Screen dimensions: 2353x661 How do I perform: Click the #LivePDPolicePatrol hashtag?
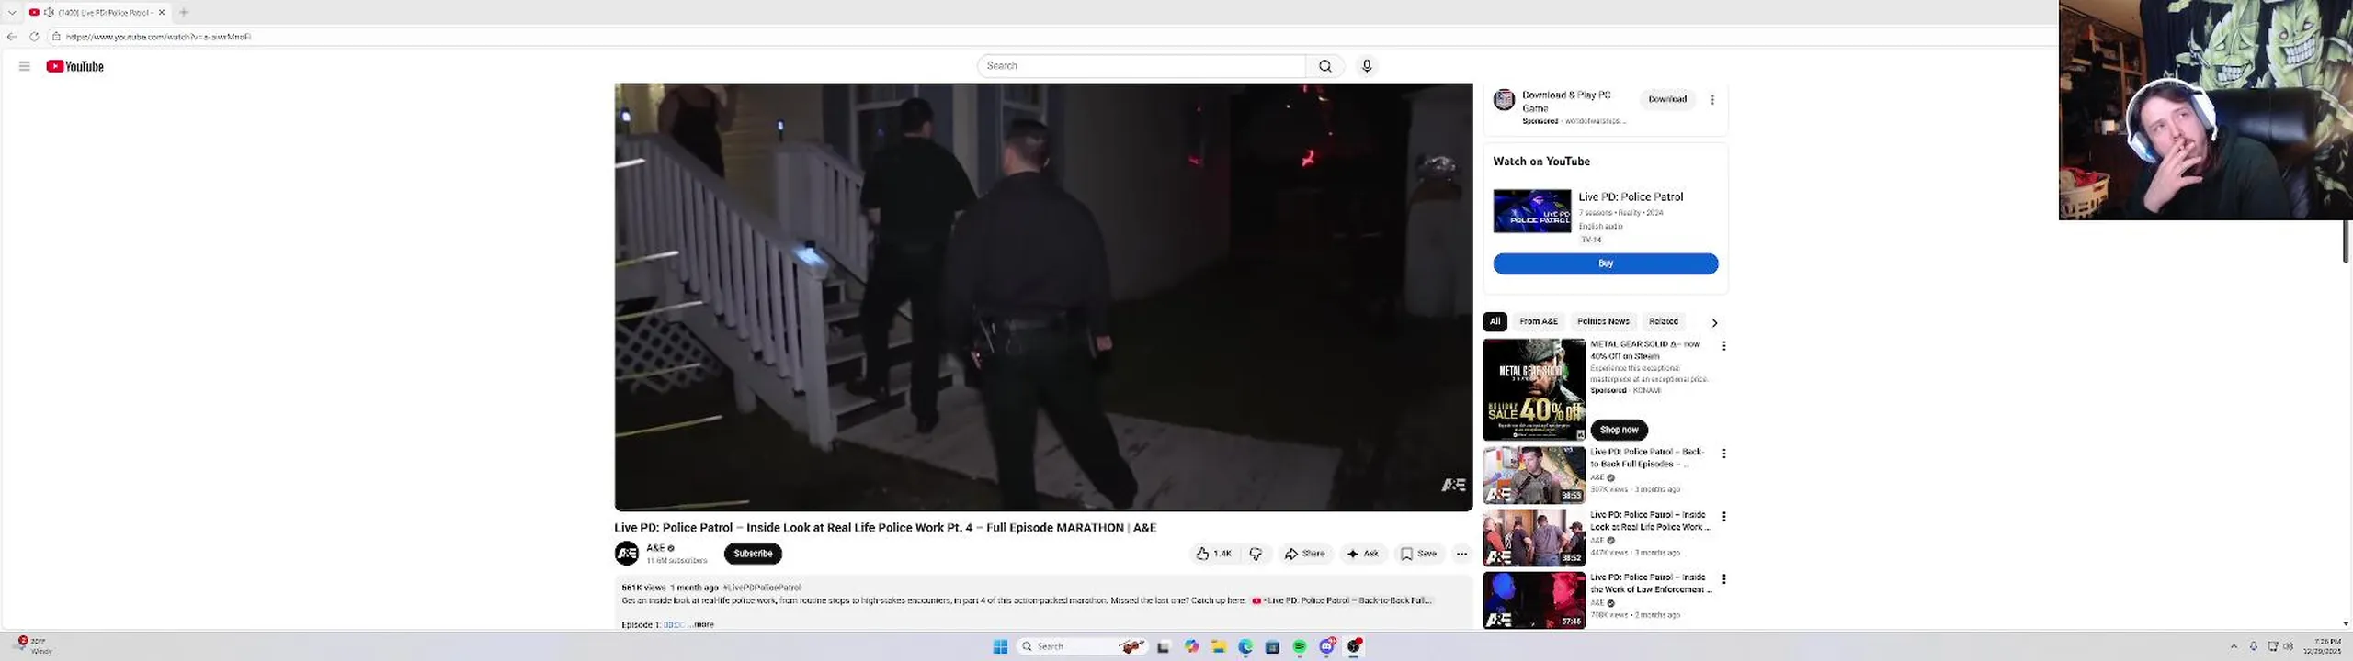coord(762,588)
